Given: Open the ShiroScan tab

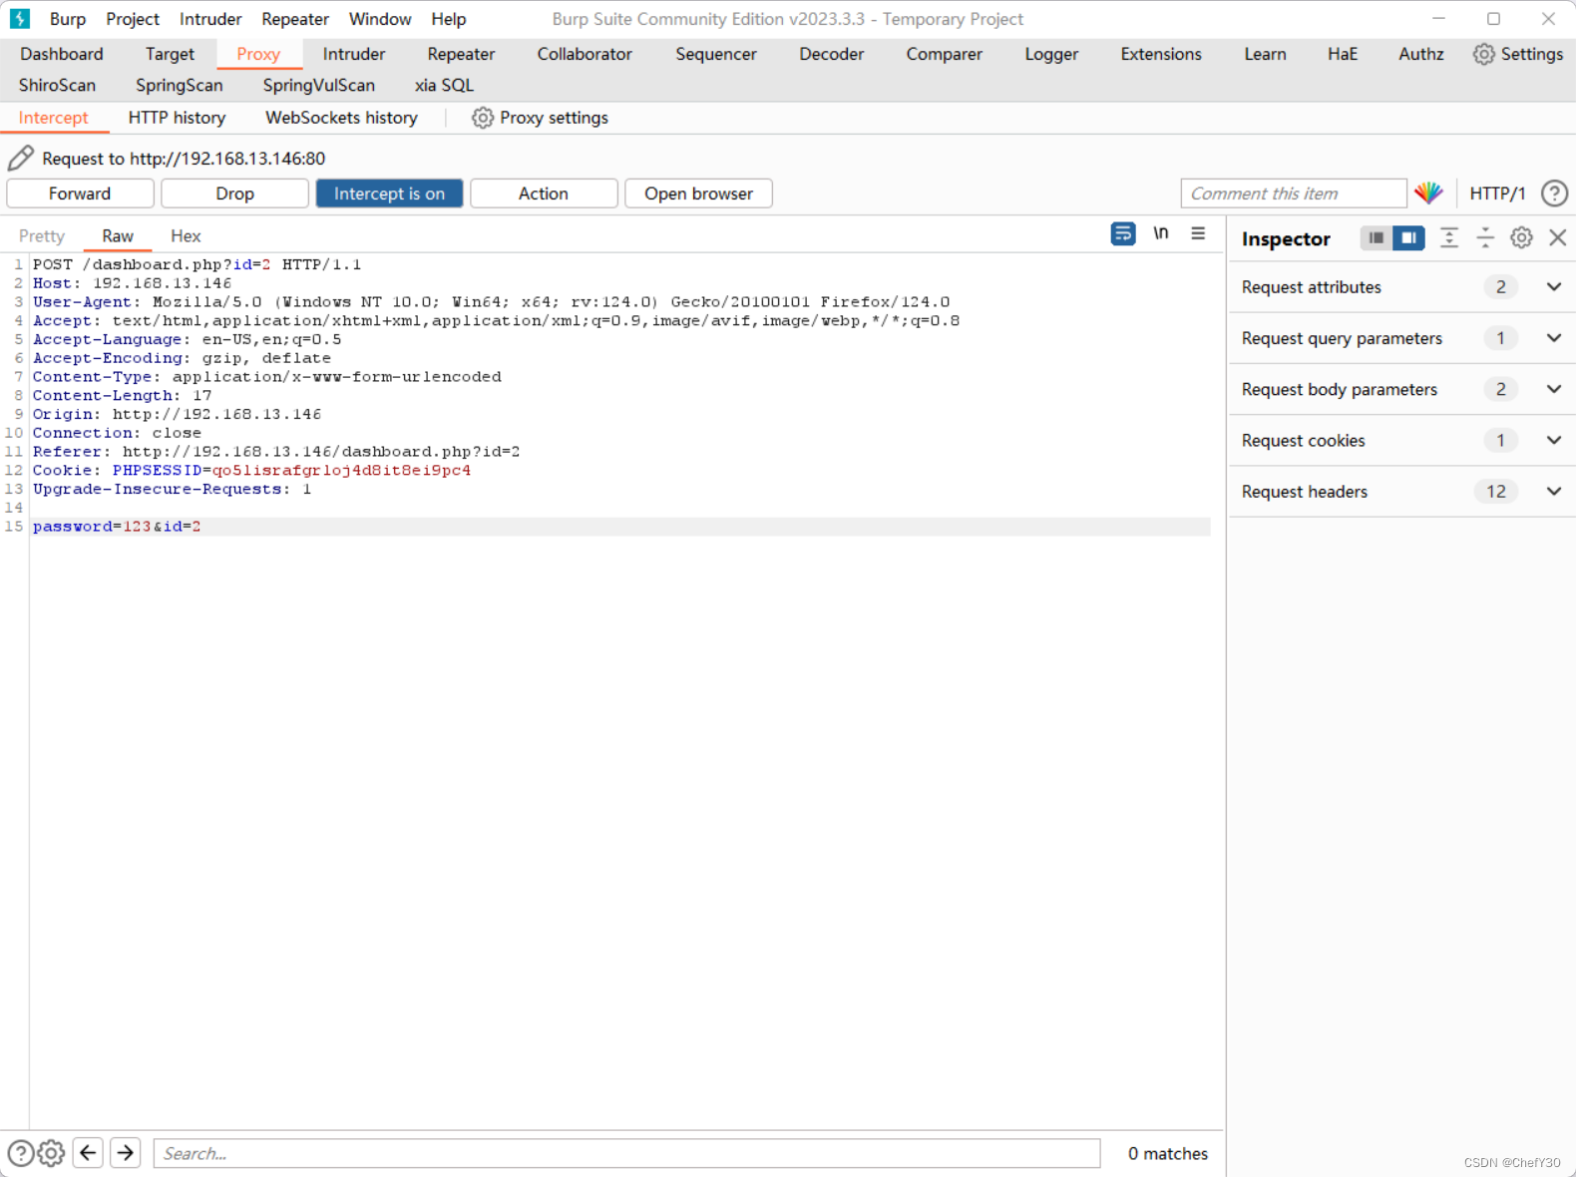Looking at the screenshot, I should coord(57,85).
